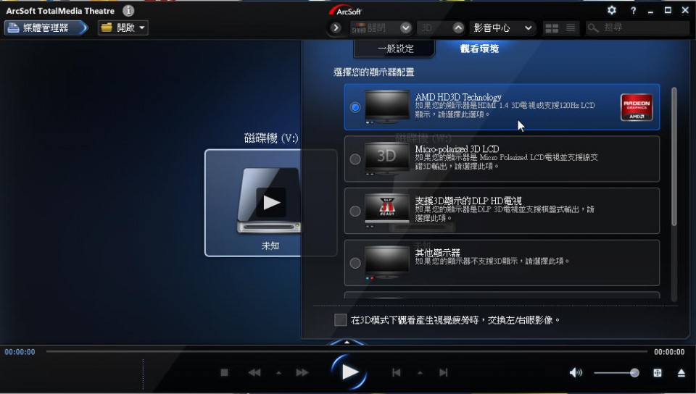Click the 未知 label under the drive
Screen dimensions: 696x394
tap(270, 246)
